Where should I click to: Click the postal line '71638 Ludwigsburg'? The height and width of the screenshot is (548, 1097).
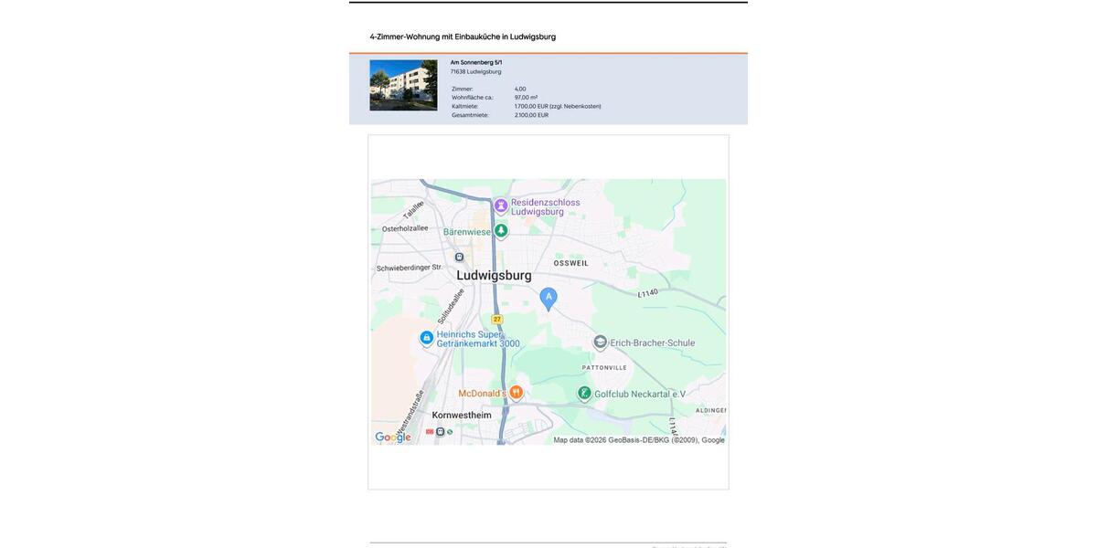[475, 71]
